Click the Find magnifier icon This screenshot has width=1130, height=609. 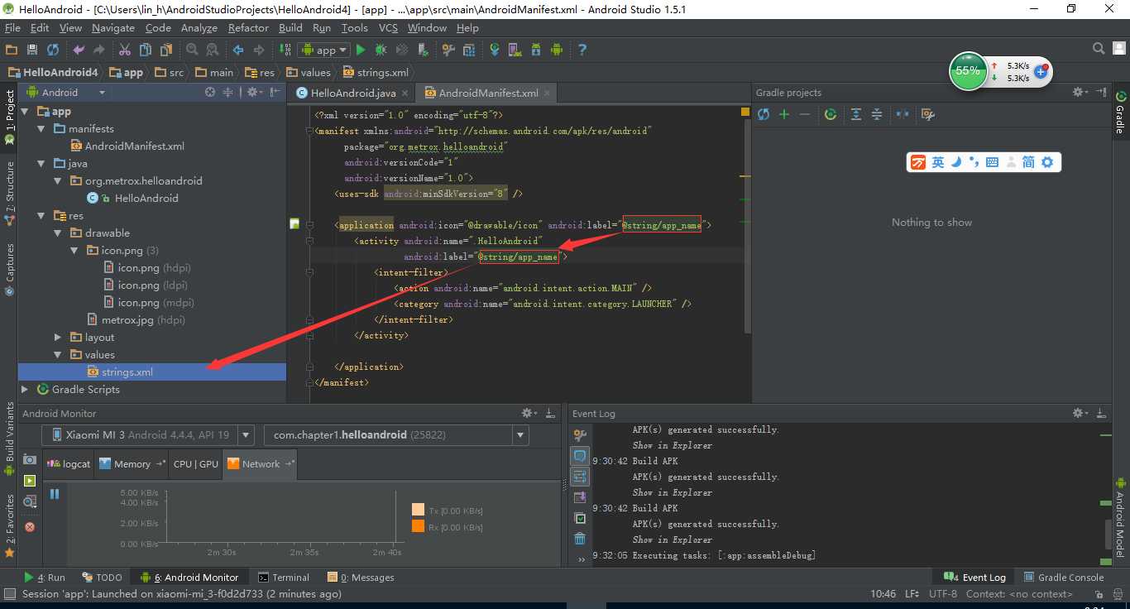192,50
